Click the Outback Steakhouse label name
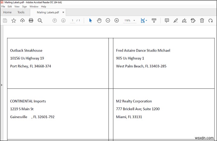 point(26,50)
